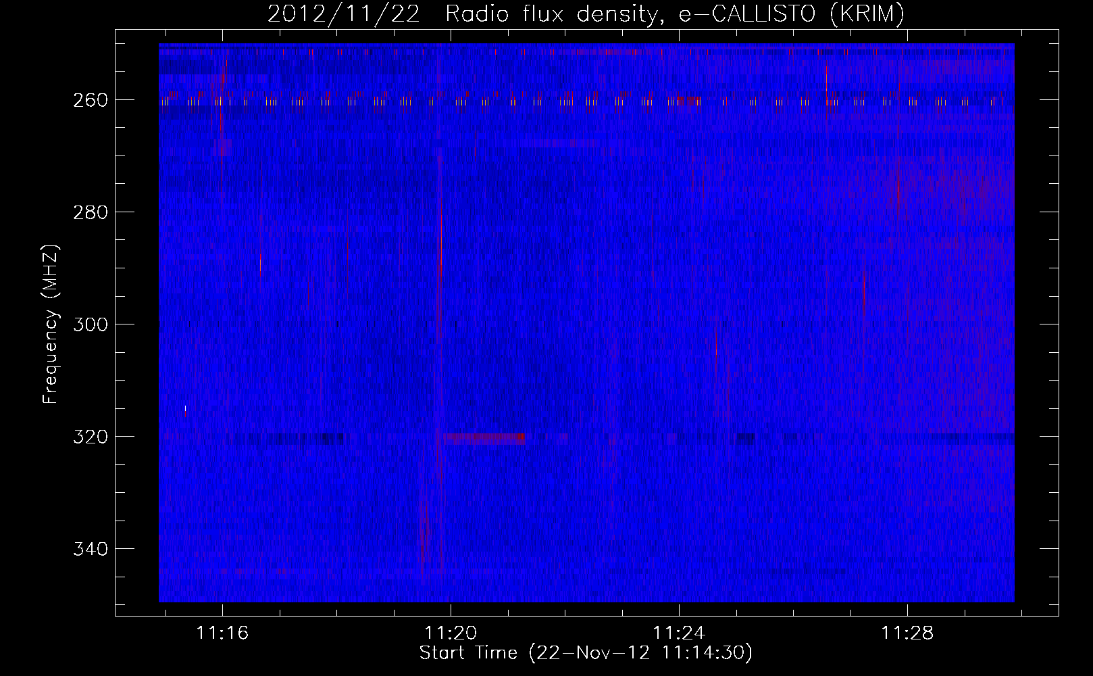Click the 280 frequency tick label

click(90, 212)
